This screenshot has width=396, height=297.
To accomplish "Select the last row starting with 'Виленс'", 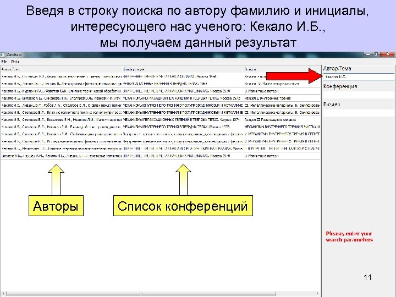I will pyautogui.click(x=161, y=156).
